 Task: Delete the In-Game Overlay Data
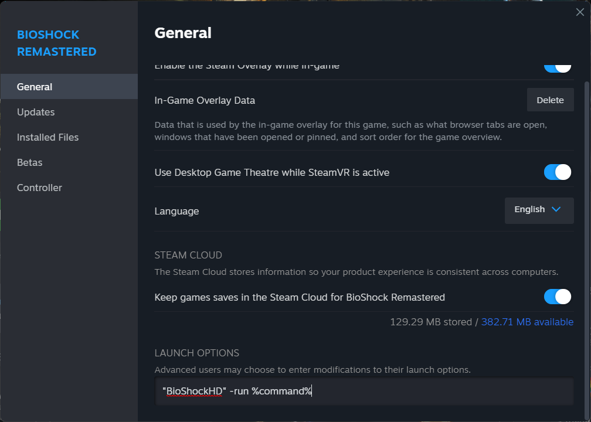[x=550, y=100]
